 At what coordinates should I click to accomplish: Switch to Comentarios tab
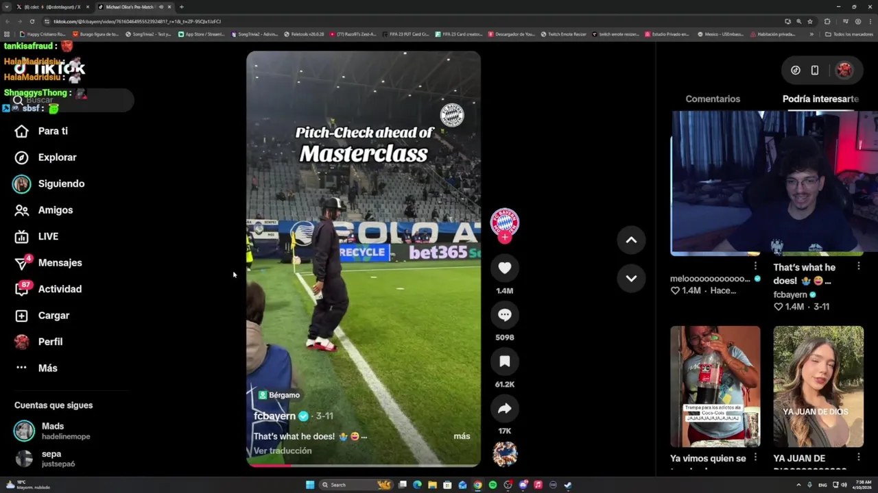coord(713,99)
